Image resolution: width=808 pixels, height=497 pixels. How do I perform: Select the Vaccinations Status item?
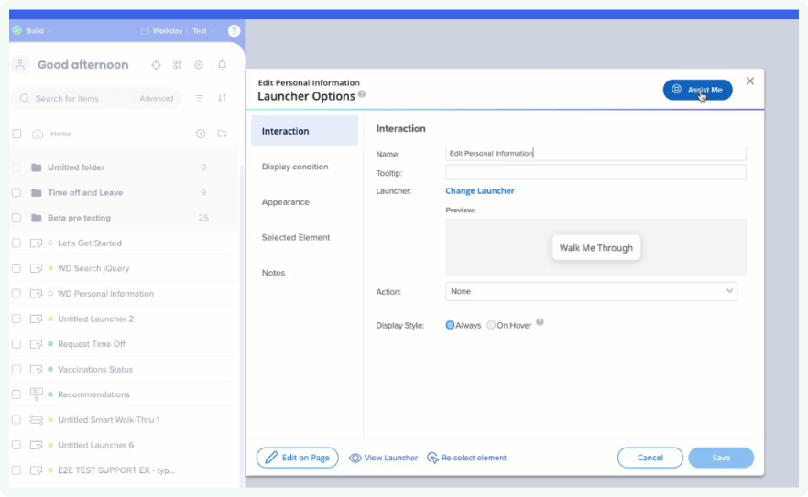[95, 369]
